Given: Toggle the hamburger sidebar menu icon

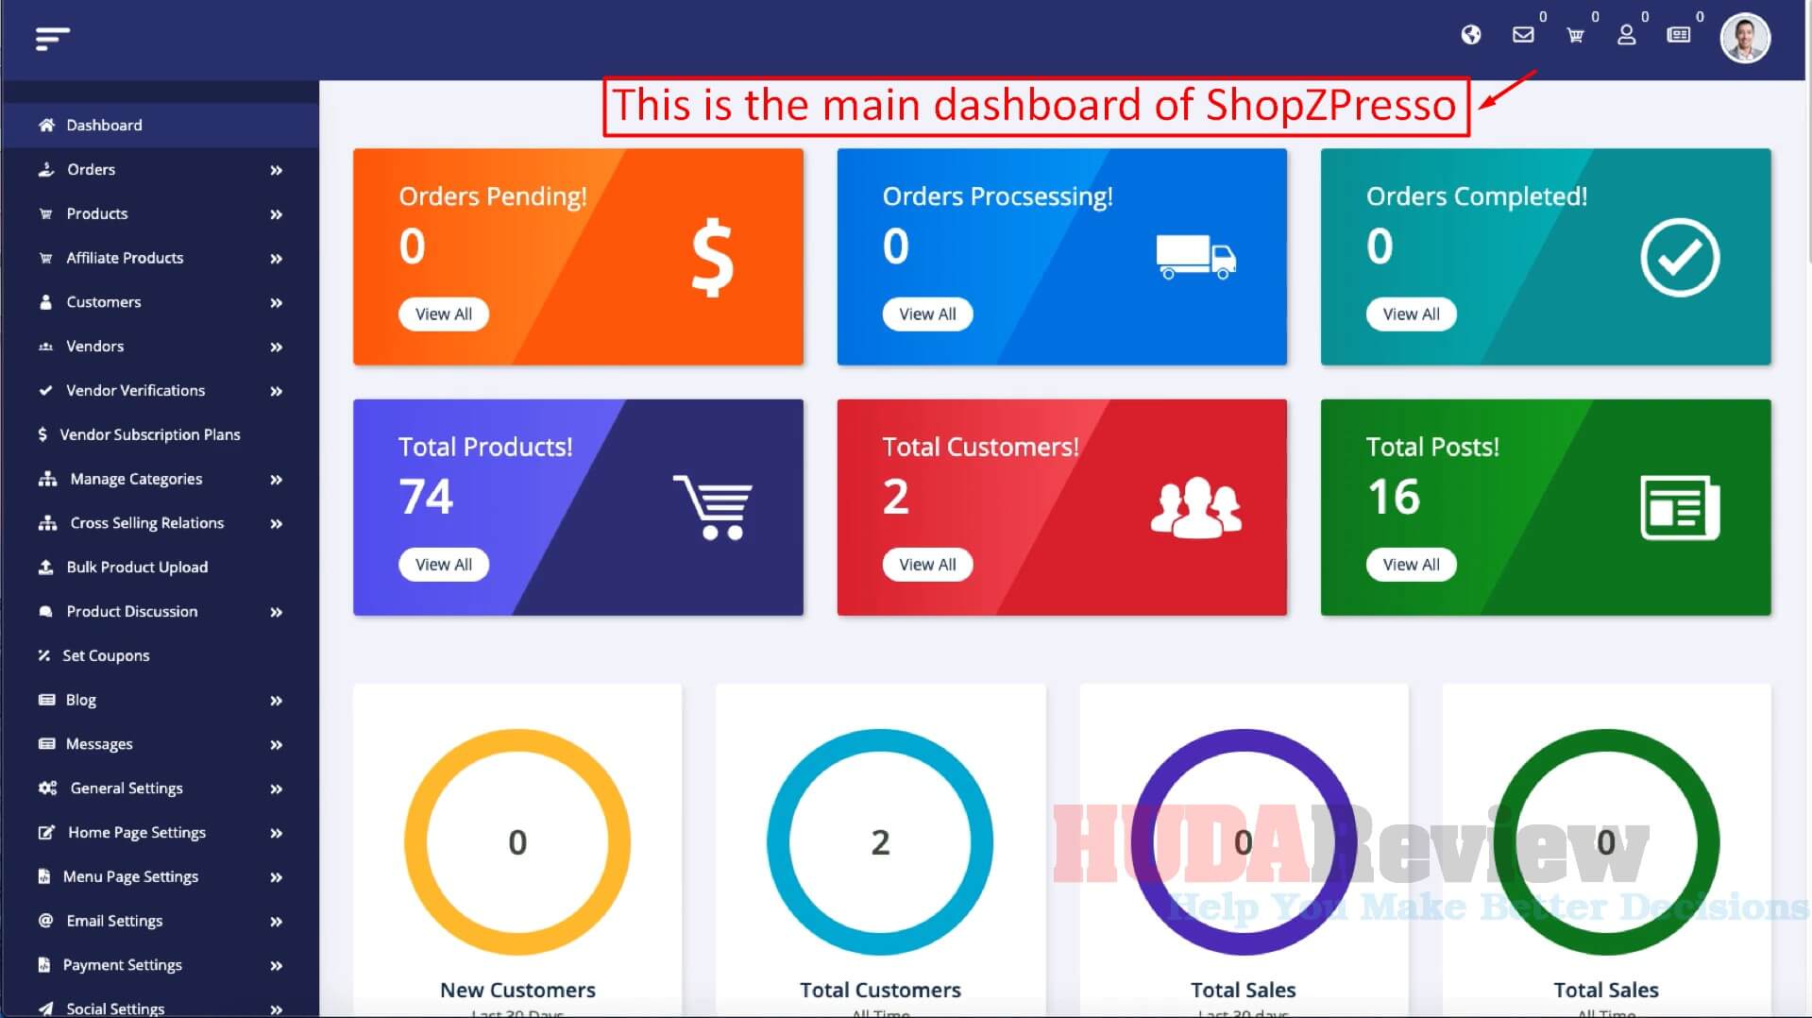Looking at the screenshot, I should coord(52,39).
